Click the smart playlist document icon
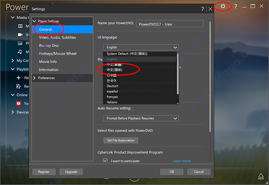269x185 pixels. point(19,86)
